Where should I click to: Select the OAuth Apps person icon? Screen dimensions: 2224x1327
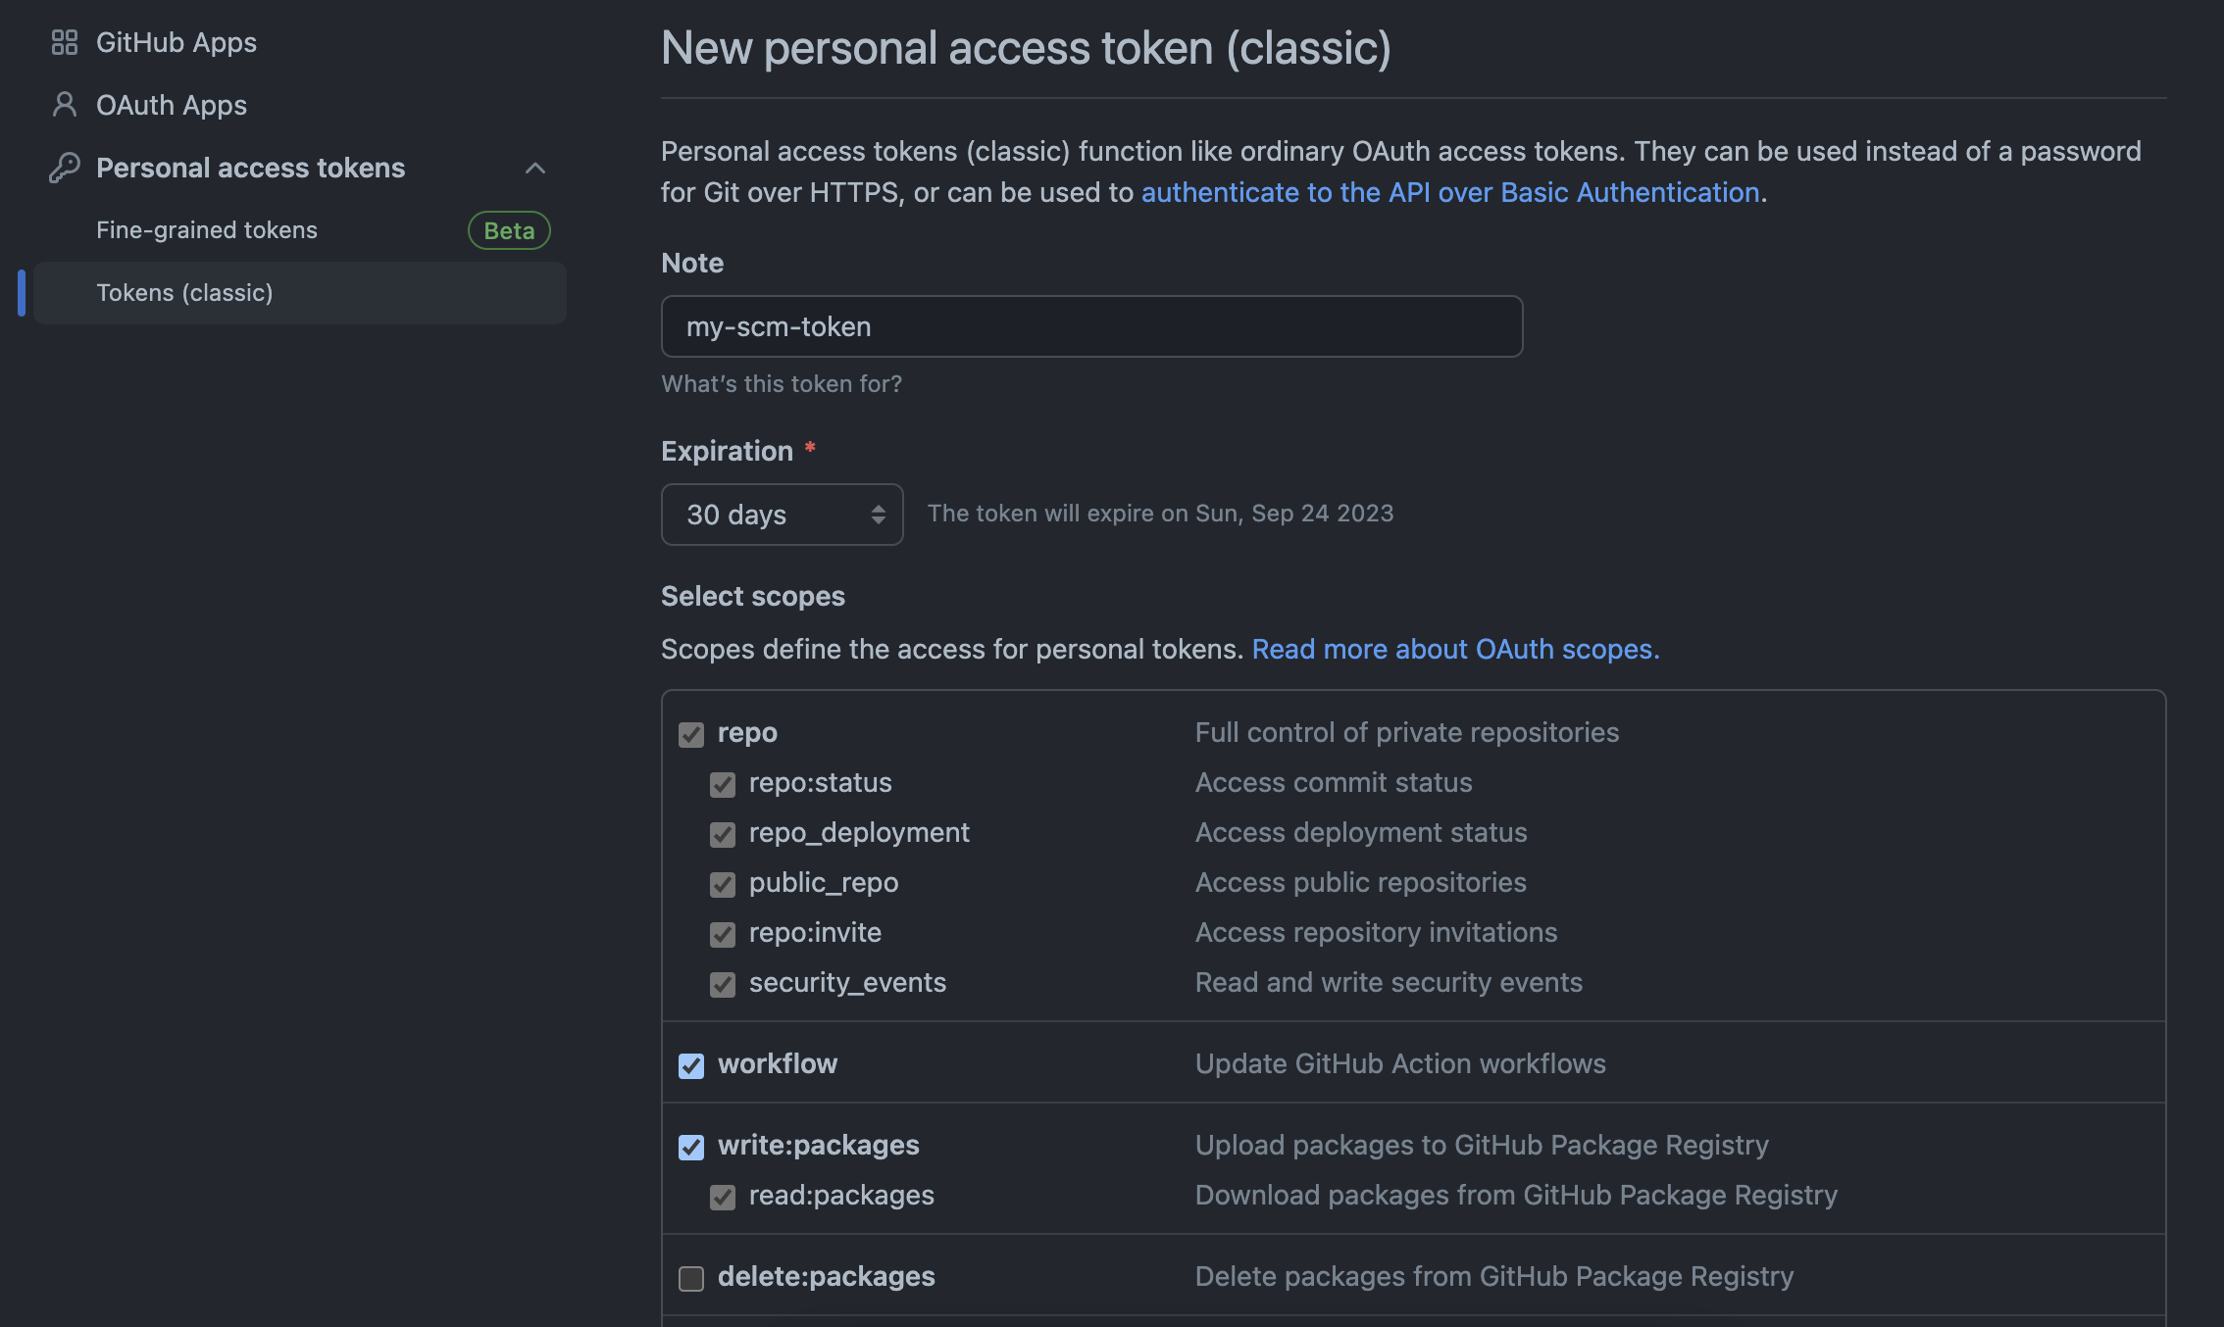point(65,105)
